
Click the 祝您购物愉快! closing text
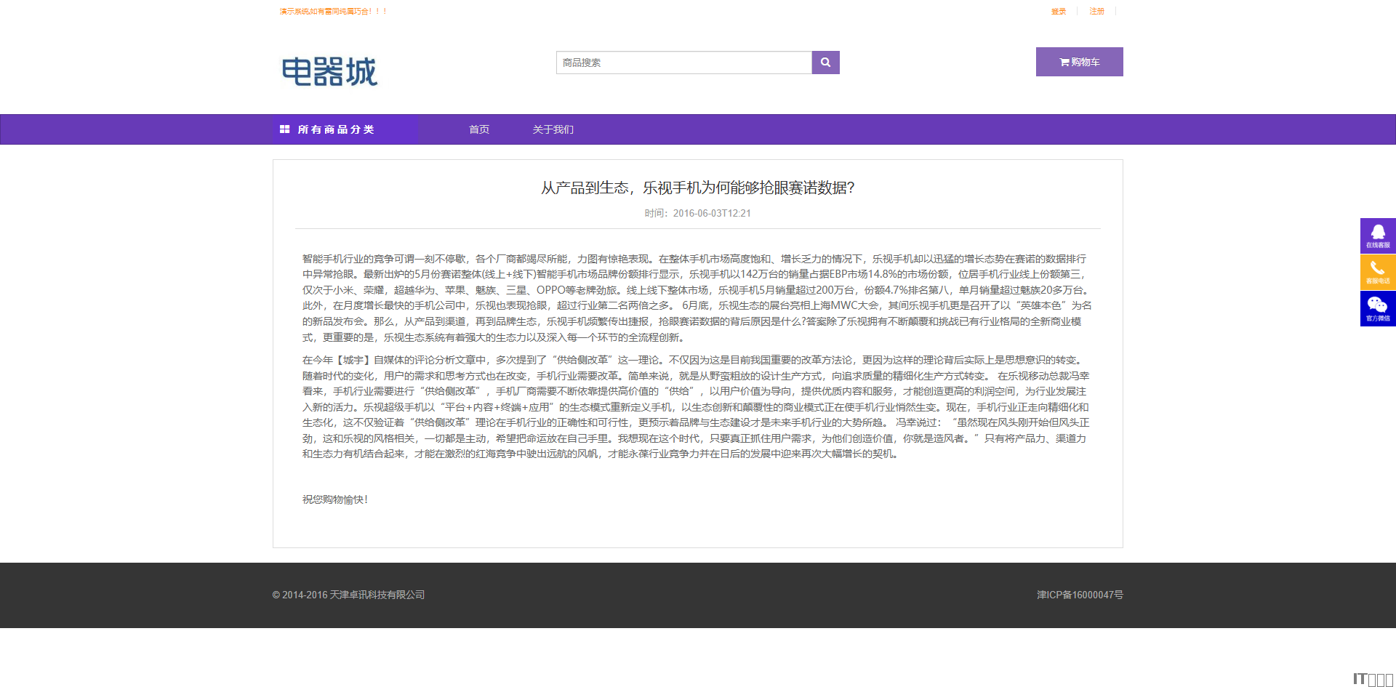tap(335, 499)
